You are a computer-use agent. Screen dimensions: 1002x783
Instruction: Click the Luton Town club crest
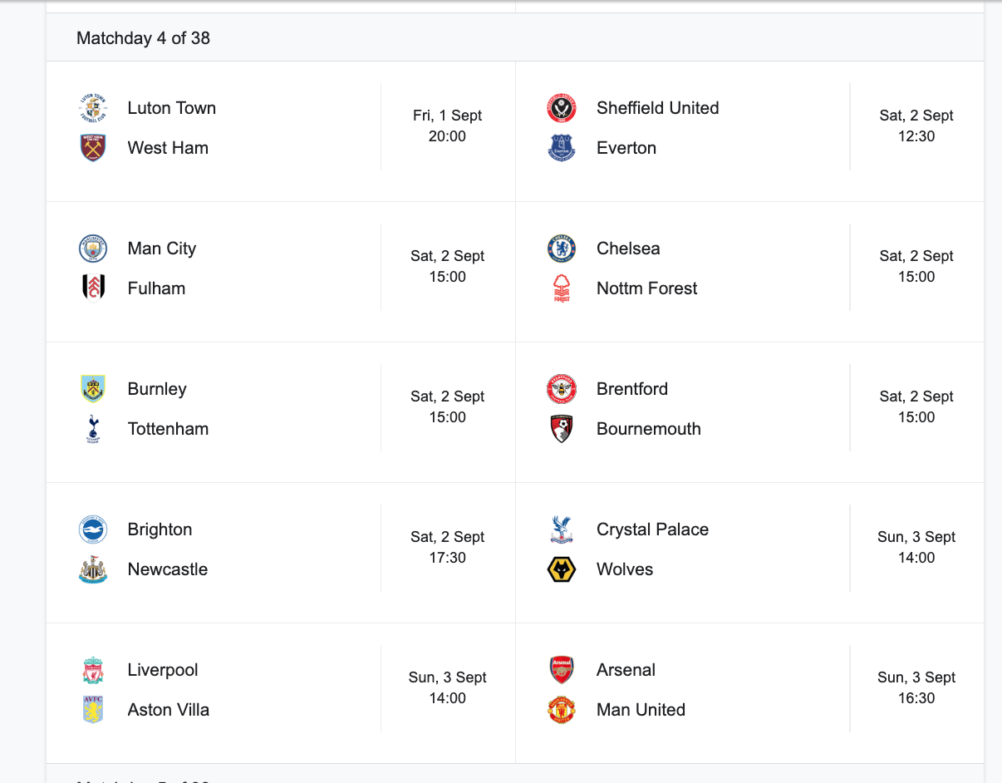93,108
